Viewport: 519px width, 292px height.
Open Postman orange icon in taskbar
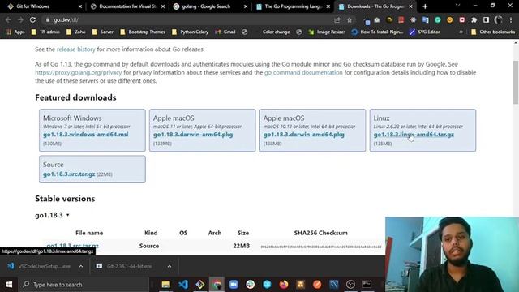click(317, 285)
